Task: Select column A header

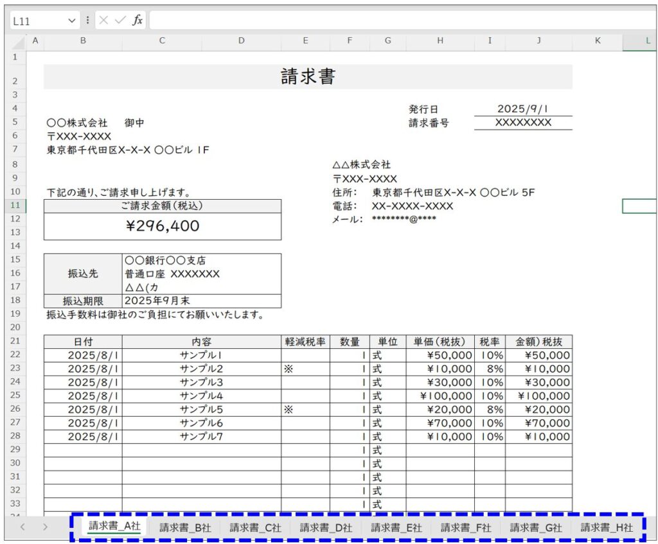Action: [35, 40]
